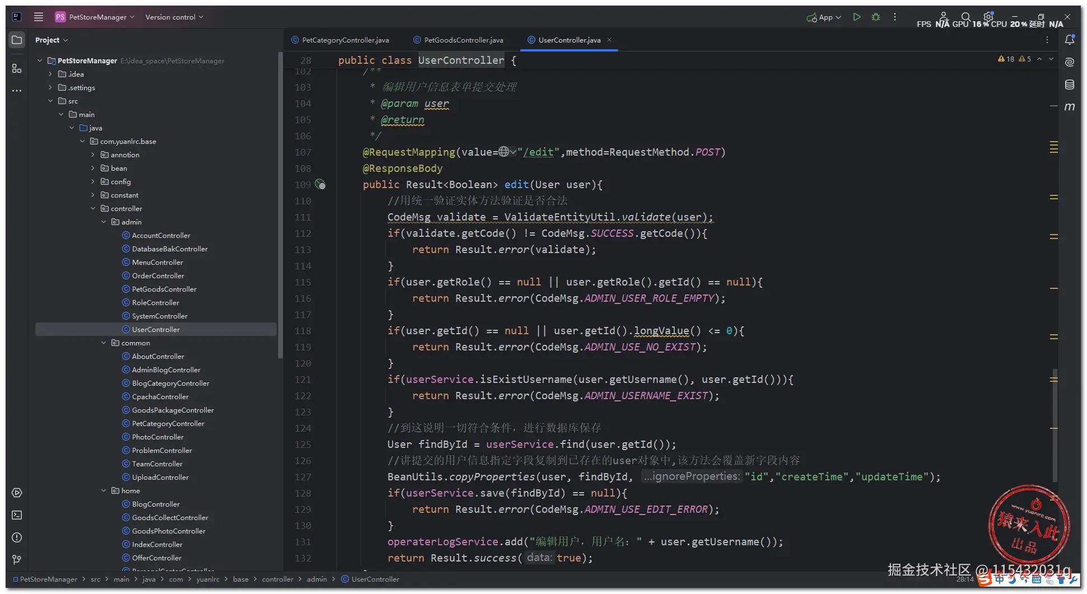This screenshot has height=594, width=1087.
Task: Collapse the common package
Action: pyautogui.click(x=104, y=343)
